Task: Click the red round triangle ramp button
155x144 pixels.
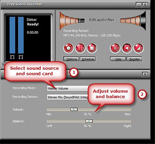Action: coord(138,48)
